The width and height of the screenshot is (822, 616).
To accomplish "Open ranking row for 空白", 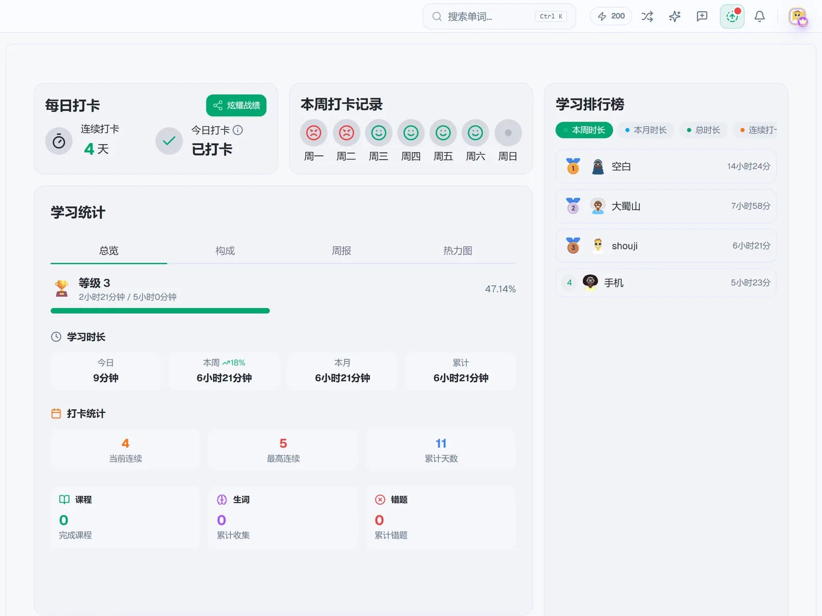I will coord(666,166).
